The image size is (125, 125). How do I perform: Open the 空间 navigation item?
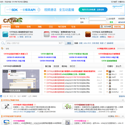[x=28, y=27]
